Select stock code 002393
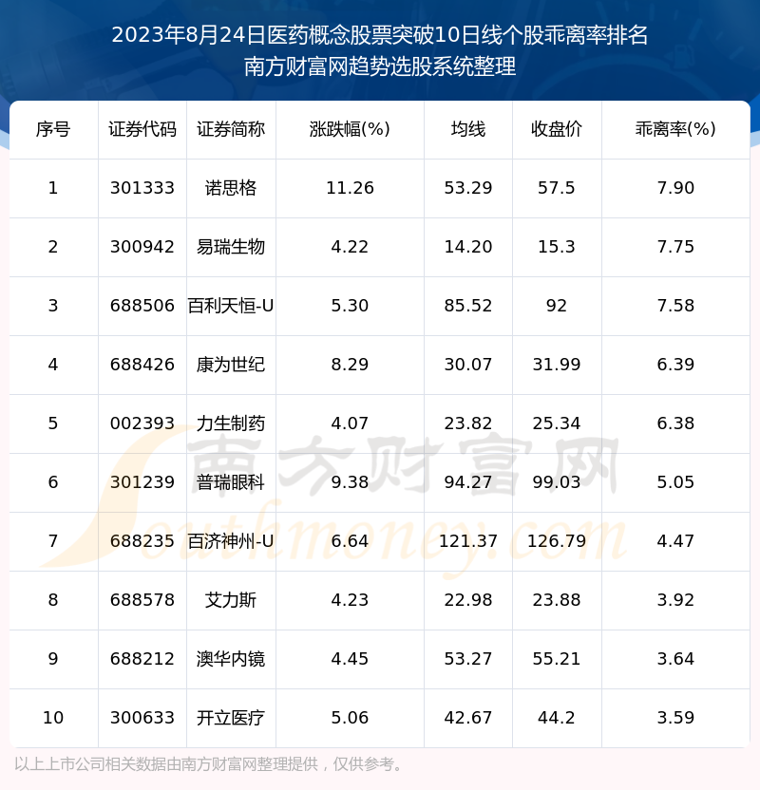 [x=142, y=423]
